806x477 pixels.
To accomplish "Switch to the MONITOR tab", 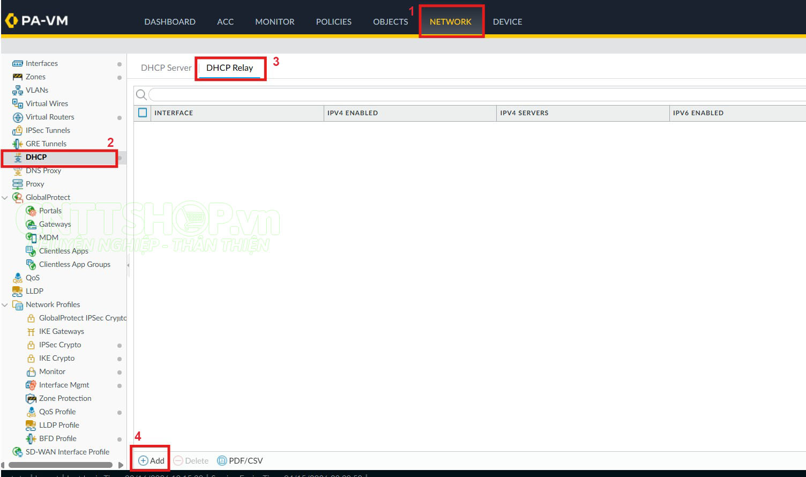I will [x=275, y=21].
